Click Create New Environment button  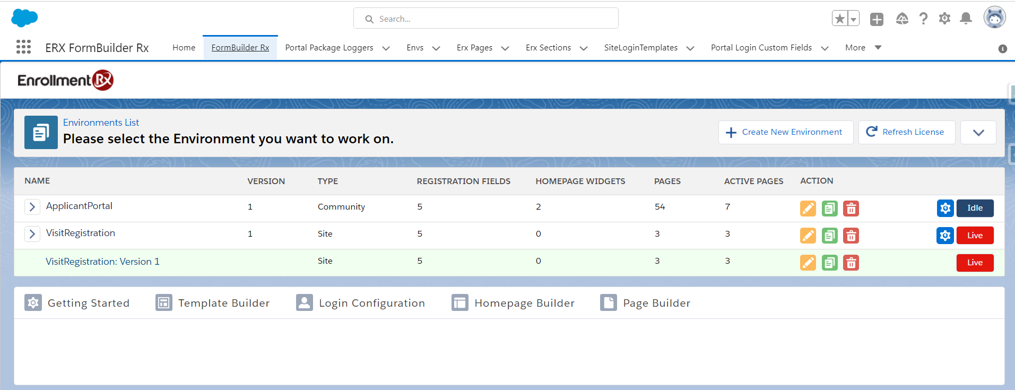point(785,132)
